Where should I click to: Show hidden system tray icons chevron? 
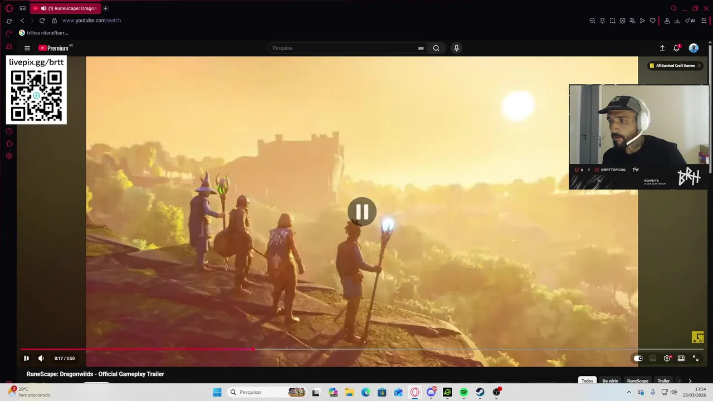point(629,392)
